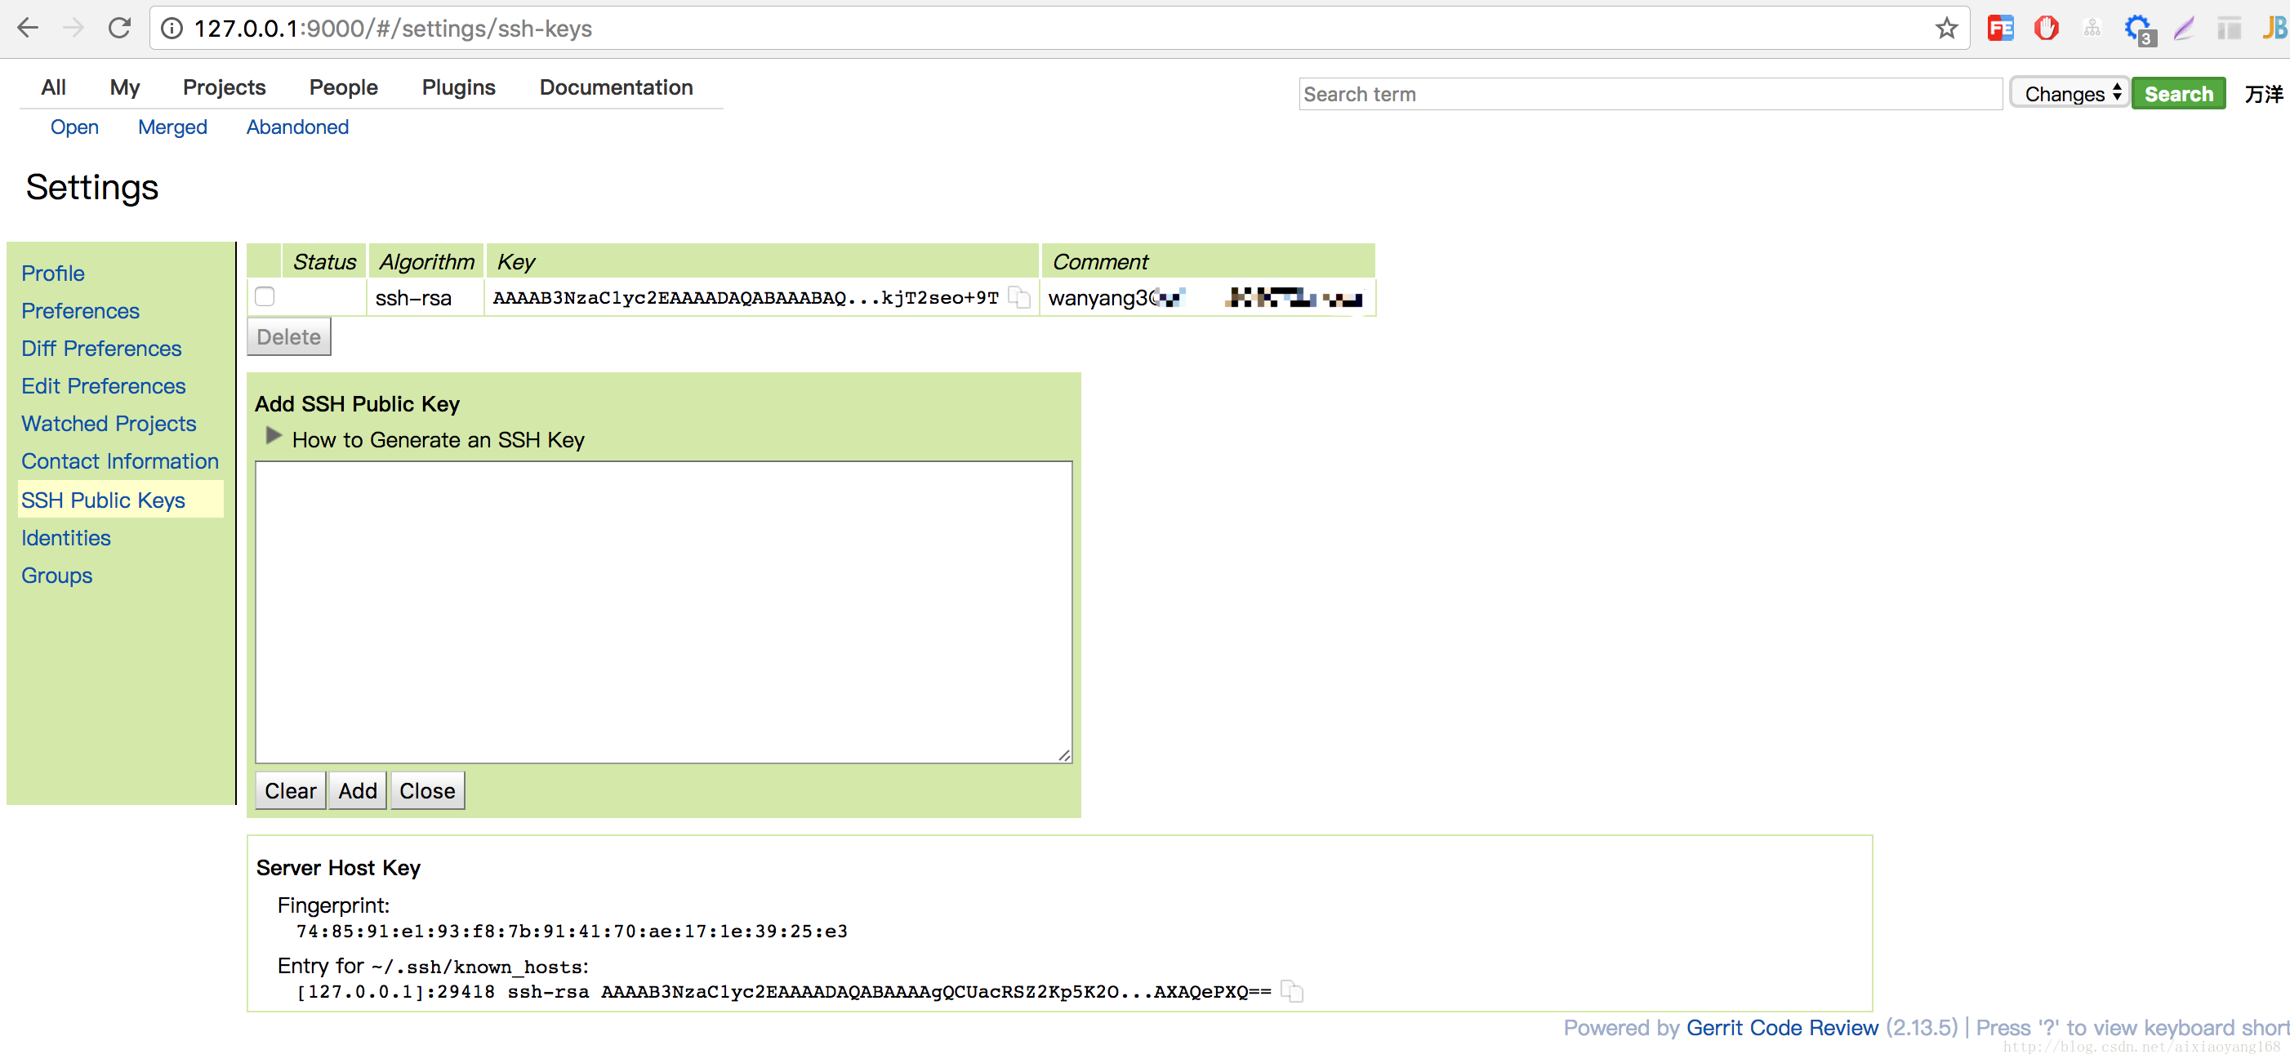Click the green Search button
The image size is (2290, 1063).
click(x=2178, y=93)
